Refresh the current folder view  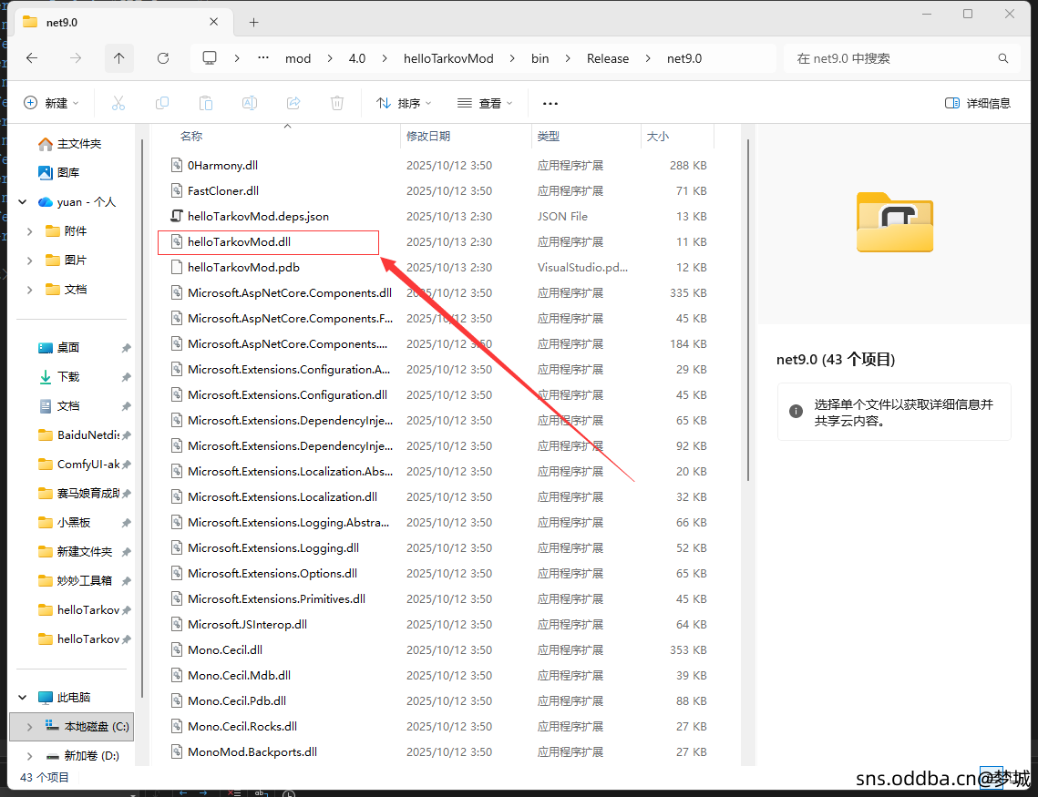point(163,58)
